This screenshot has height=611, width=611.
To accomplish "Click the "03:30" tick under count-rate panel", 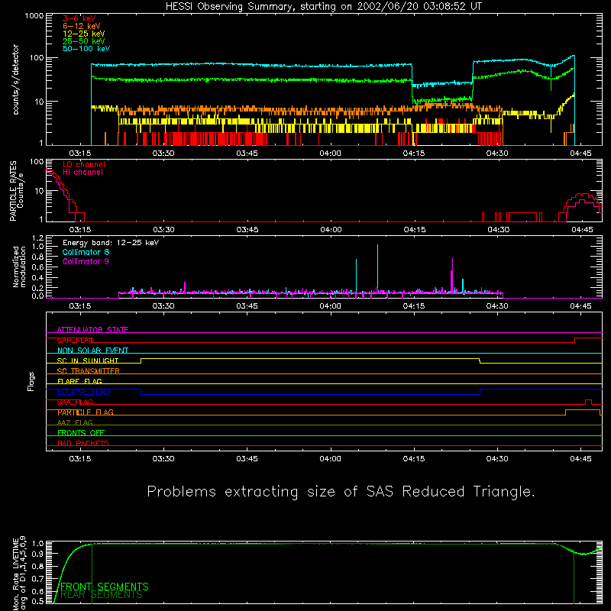I will click(163, 154).
